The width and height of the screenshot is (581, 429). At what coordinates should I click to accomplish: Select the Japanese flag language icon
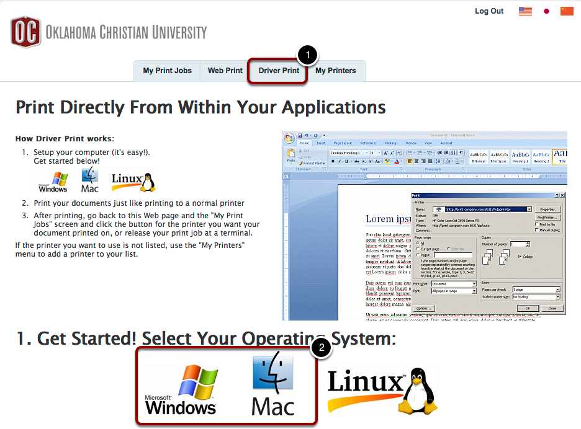pyautogui.click(x=546, y=11)
